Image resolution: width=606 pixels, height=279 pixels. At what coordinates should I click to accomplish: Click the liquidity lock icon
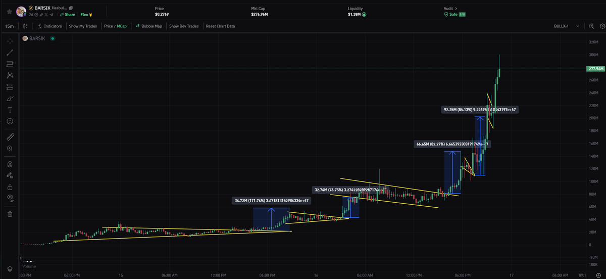364,15
